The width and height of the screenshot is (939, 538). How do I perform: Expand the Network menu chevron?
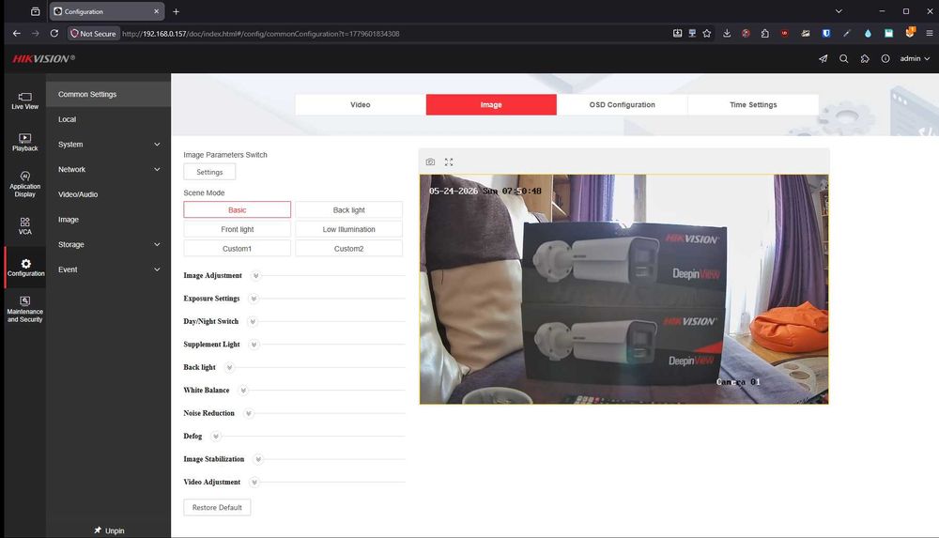click(x=157, y=170)
